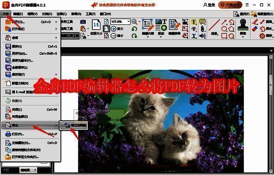This screenshot has width=274, height=175.
Task: Open the zoom percentage 107.6% dropdown
Action: click(129, 21)
